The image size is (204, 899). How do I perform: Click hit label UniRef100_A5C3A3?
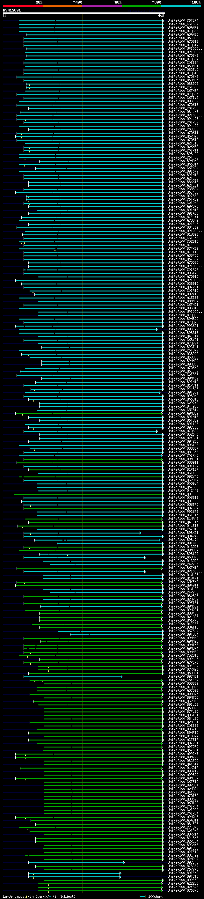pyautogui.click(x=183, y=38)
